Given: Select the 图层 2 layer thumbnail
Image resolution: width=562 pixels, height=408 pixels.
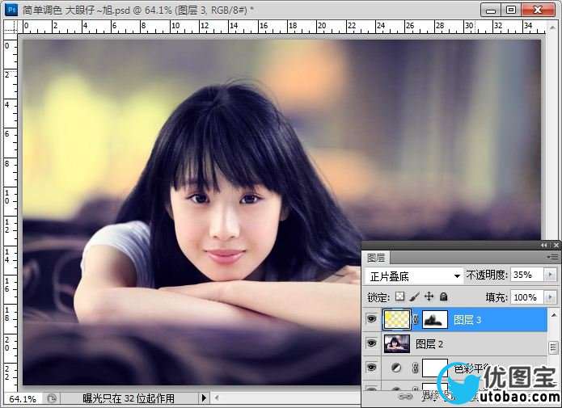Looking at the screenshot, I should click(397, 344).
